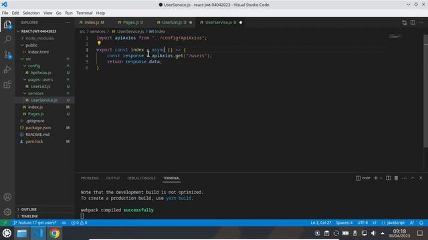The image size is (428, 240).
Task: Click the editor minimap preview
Action: pyautogui.click(x=396, y=36)
